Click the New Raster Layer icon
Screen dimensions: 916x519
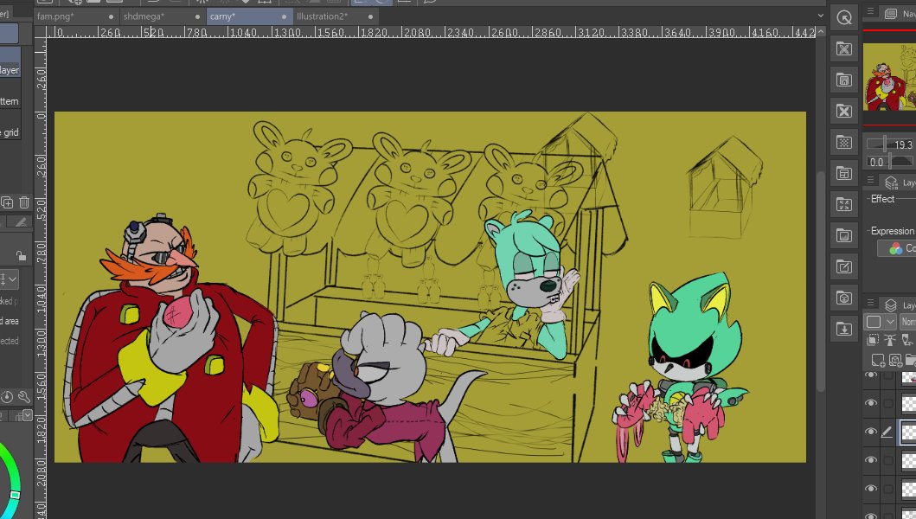pos(878,360)
